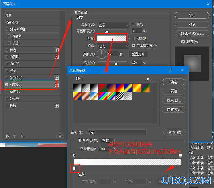Add another Color Overlay (颜色叠加) with plus icon

tap(57, 78)
